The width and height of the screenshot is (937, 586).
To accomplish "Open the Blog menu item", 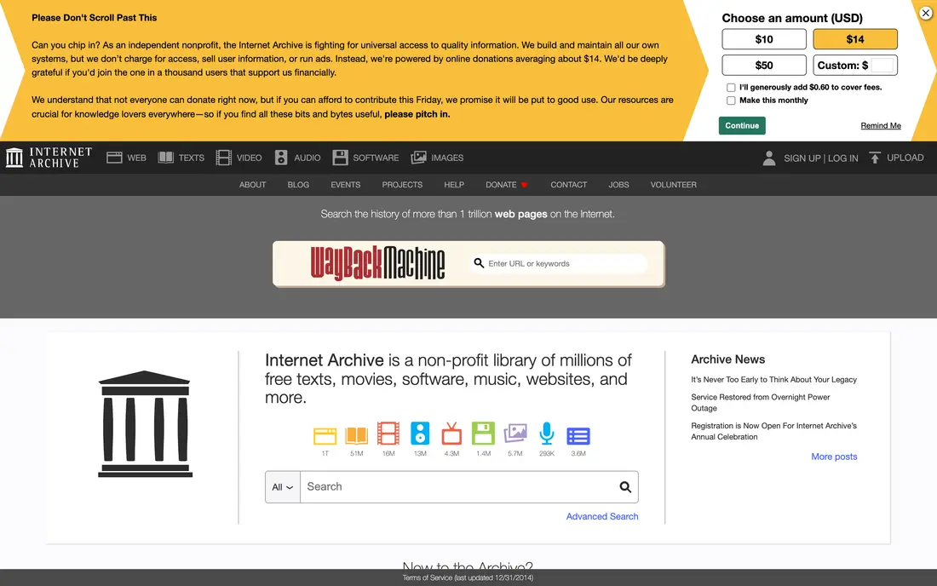I will (x=298, y=185).
